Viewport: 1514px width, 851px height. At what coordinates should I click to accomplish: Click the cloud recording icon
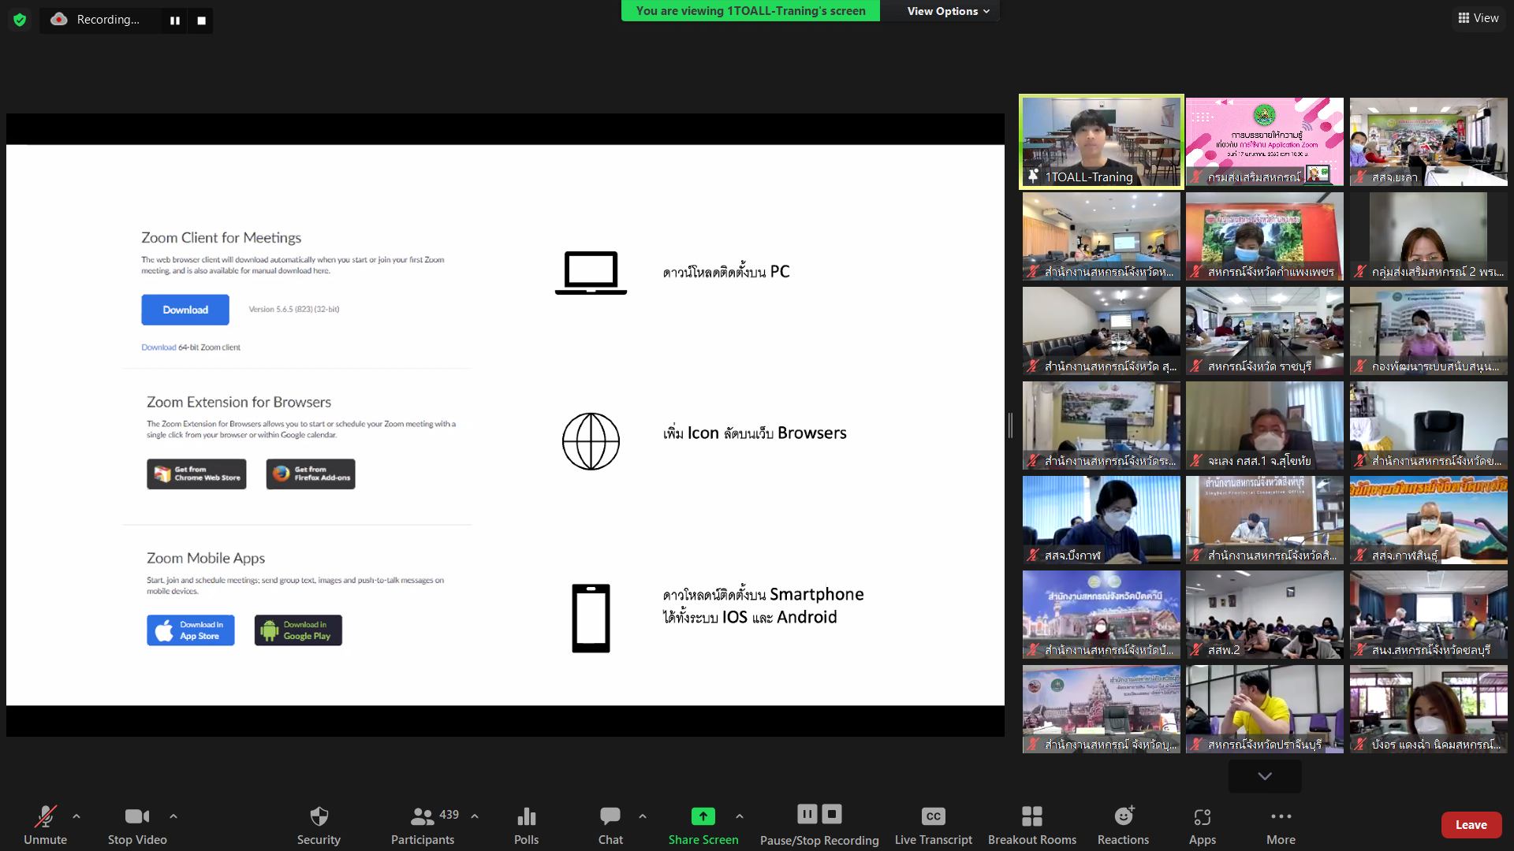pyautogui.click(x=59, y=20)
